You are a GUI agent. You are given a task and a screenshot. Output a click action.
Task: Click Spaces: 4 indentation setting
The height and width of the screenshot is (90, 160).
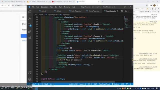82,84
